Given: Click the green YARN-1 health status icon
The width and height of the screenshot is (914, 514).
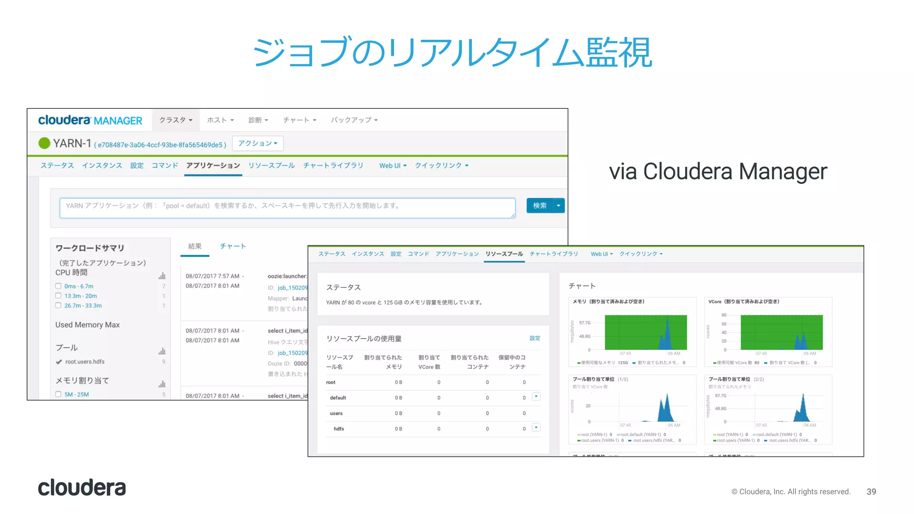Looking at the screenshot, I should click(x=44, y=143).
